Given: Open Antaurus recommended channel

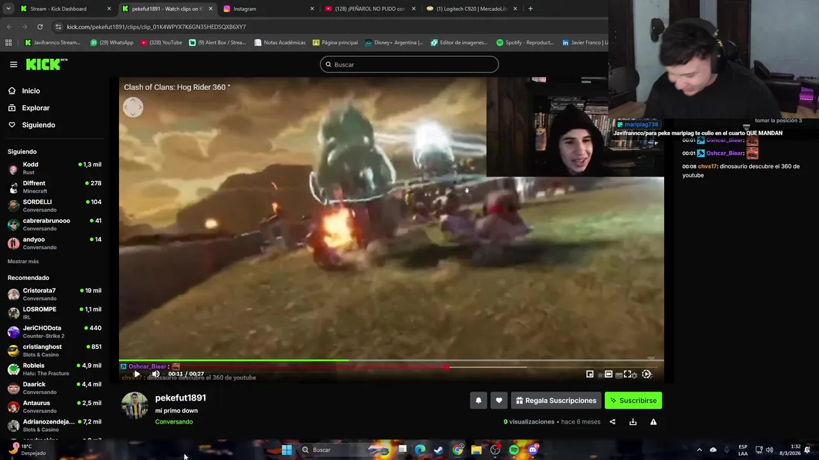Looking at the screenshot, I should pyautogui.click(x=54, y=406).
